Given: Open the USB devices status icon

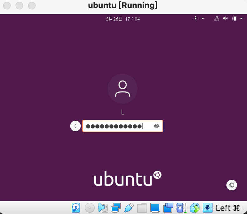Looking at the screenshot, I should point(129,207).
